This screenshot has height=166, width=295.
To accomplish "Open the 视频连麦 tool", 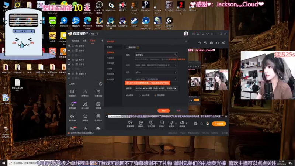I will [x=72, y=106].
